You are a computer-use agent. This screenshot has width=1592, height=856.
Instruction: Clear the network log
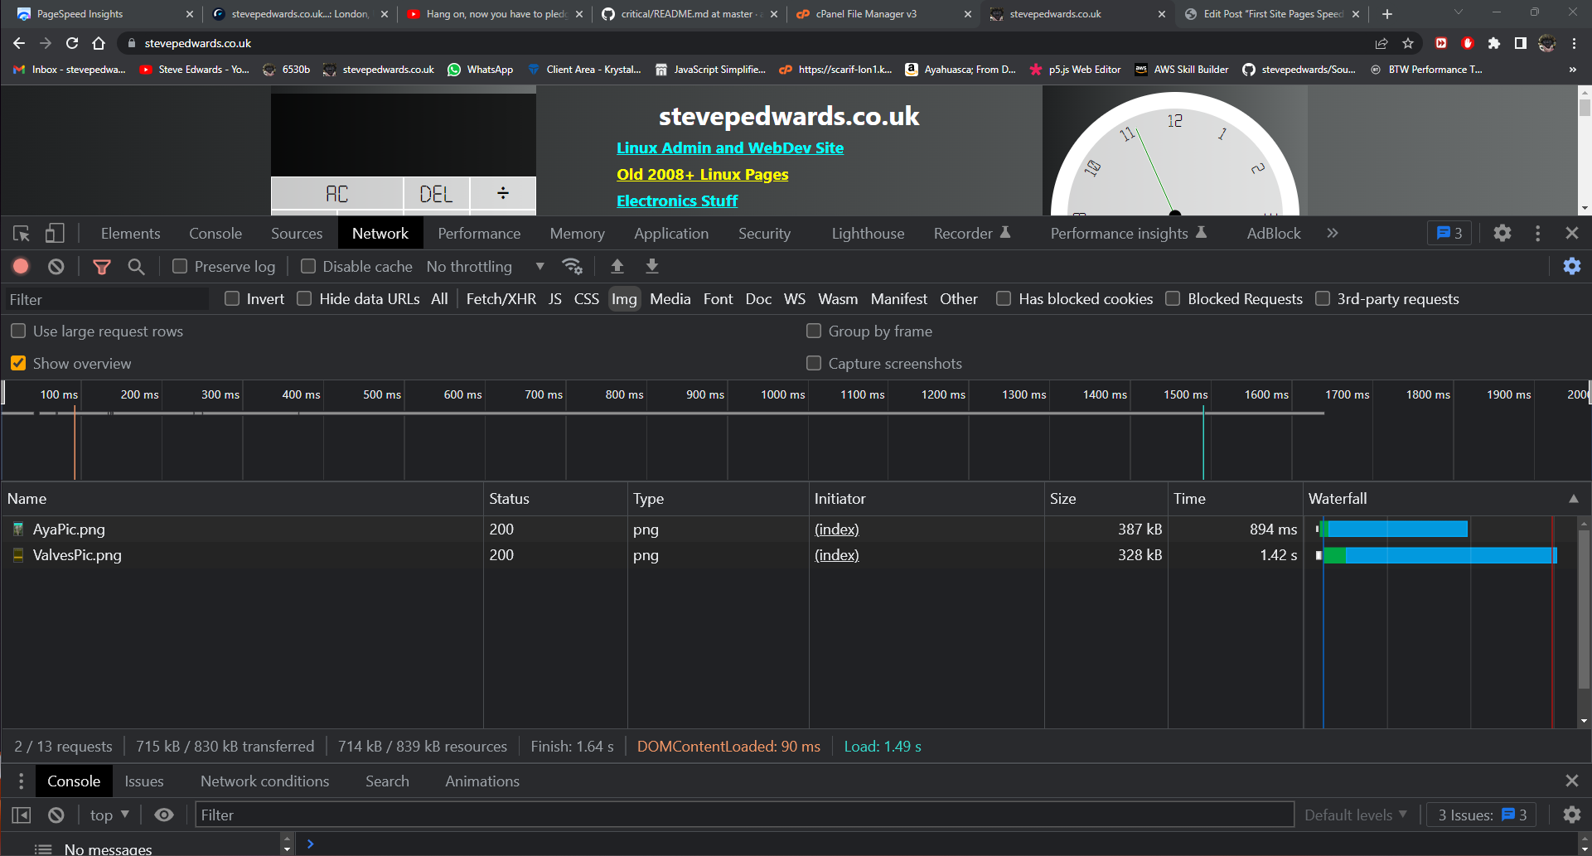[x=56, y=266]
